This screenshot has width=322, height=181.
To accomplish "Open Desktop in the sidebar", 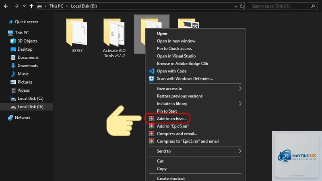I will (21, 49).
